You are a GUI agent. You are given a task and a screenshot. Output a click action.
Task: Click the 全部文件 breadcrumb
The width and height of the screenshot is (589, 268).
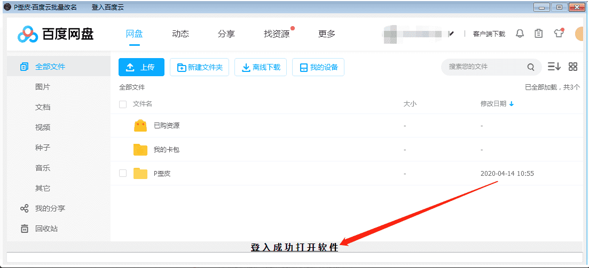click(132, 87)
